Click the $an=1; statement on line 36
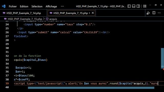Image resolution: width=164 pixels, height=92 pixels. tap(20, 72)
